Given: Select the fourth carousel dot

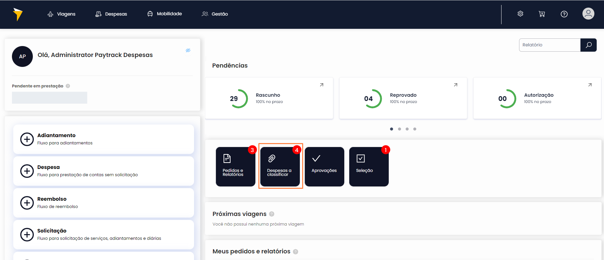Looking at the screenshot, I should [415, 129].
